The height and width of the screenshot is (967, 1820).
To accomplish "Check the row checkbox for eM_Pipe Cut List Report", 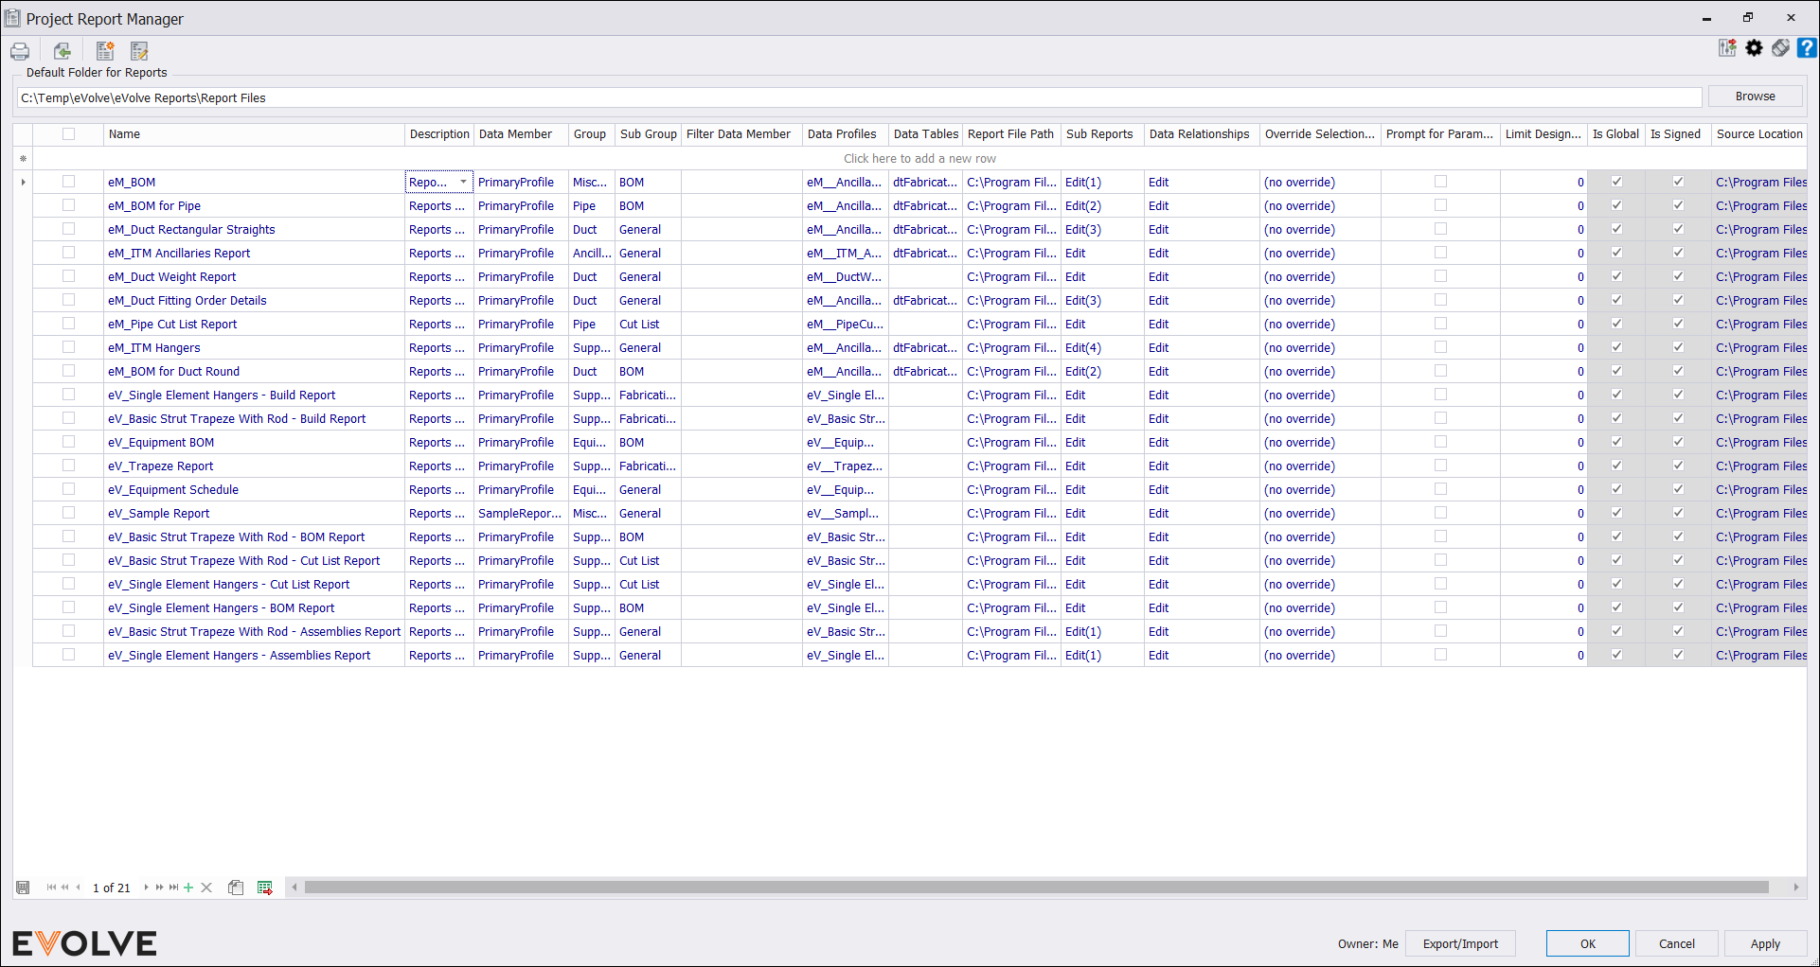I will pyautogui.click(x=68, y=324).
